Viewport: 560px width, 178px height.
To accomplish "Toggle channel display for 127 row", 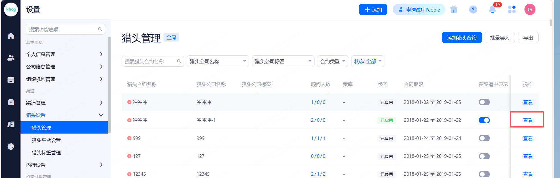I will tap(484, 156).
